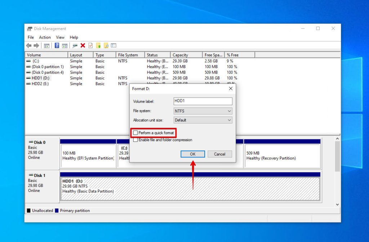The height and width of the screenshot is (242, 369).
Task: Enable the Perform a quick format checkbox
Action: click(135, 133)
